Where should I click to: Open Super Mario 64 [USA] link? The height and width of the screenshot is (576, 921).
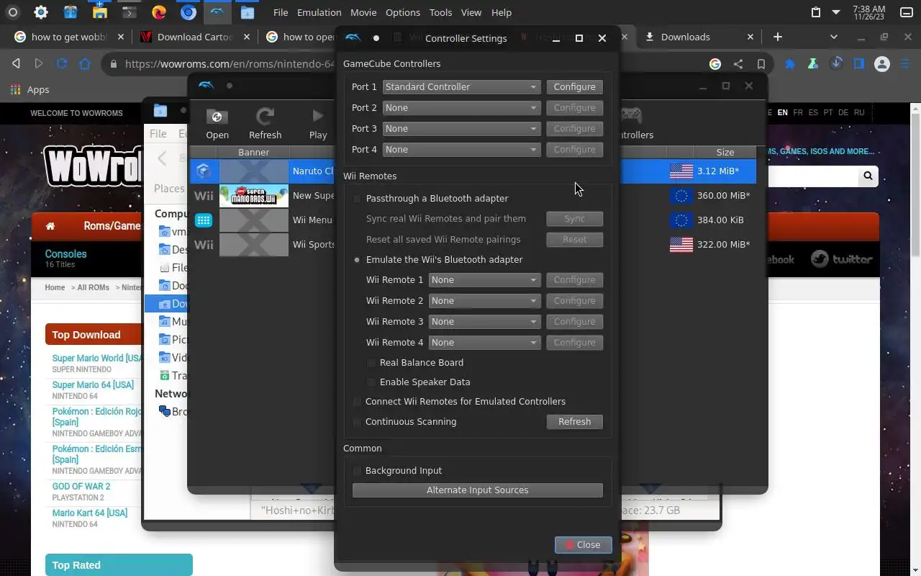point(93,384)
